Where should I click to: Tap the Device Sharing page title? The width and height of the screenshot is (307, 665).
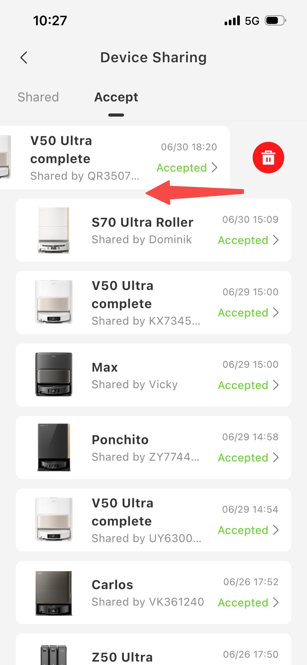coord(153,57)
